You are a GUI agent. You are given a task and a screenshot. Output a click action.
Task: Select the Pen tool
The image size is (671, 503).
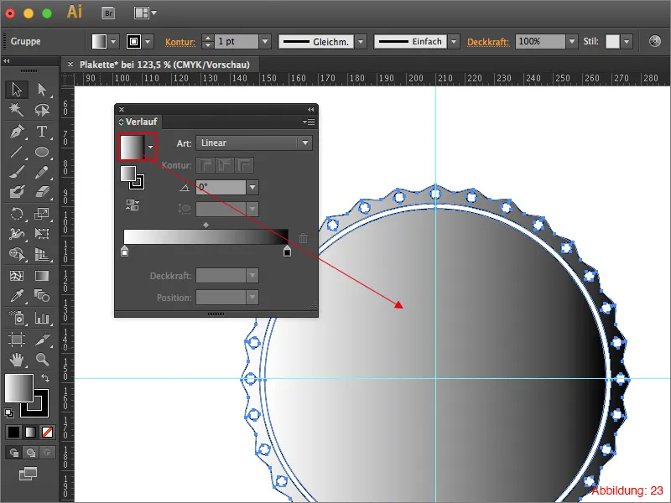[x=17, y=132]
